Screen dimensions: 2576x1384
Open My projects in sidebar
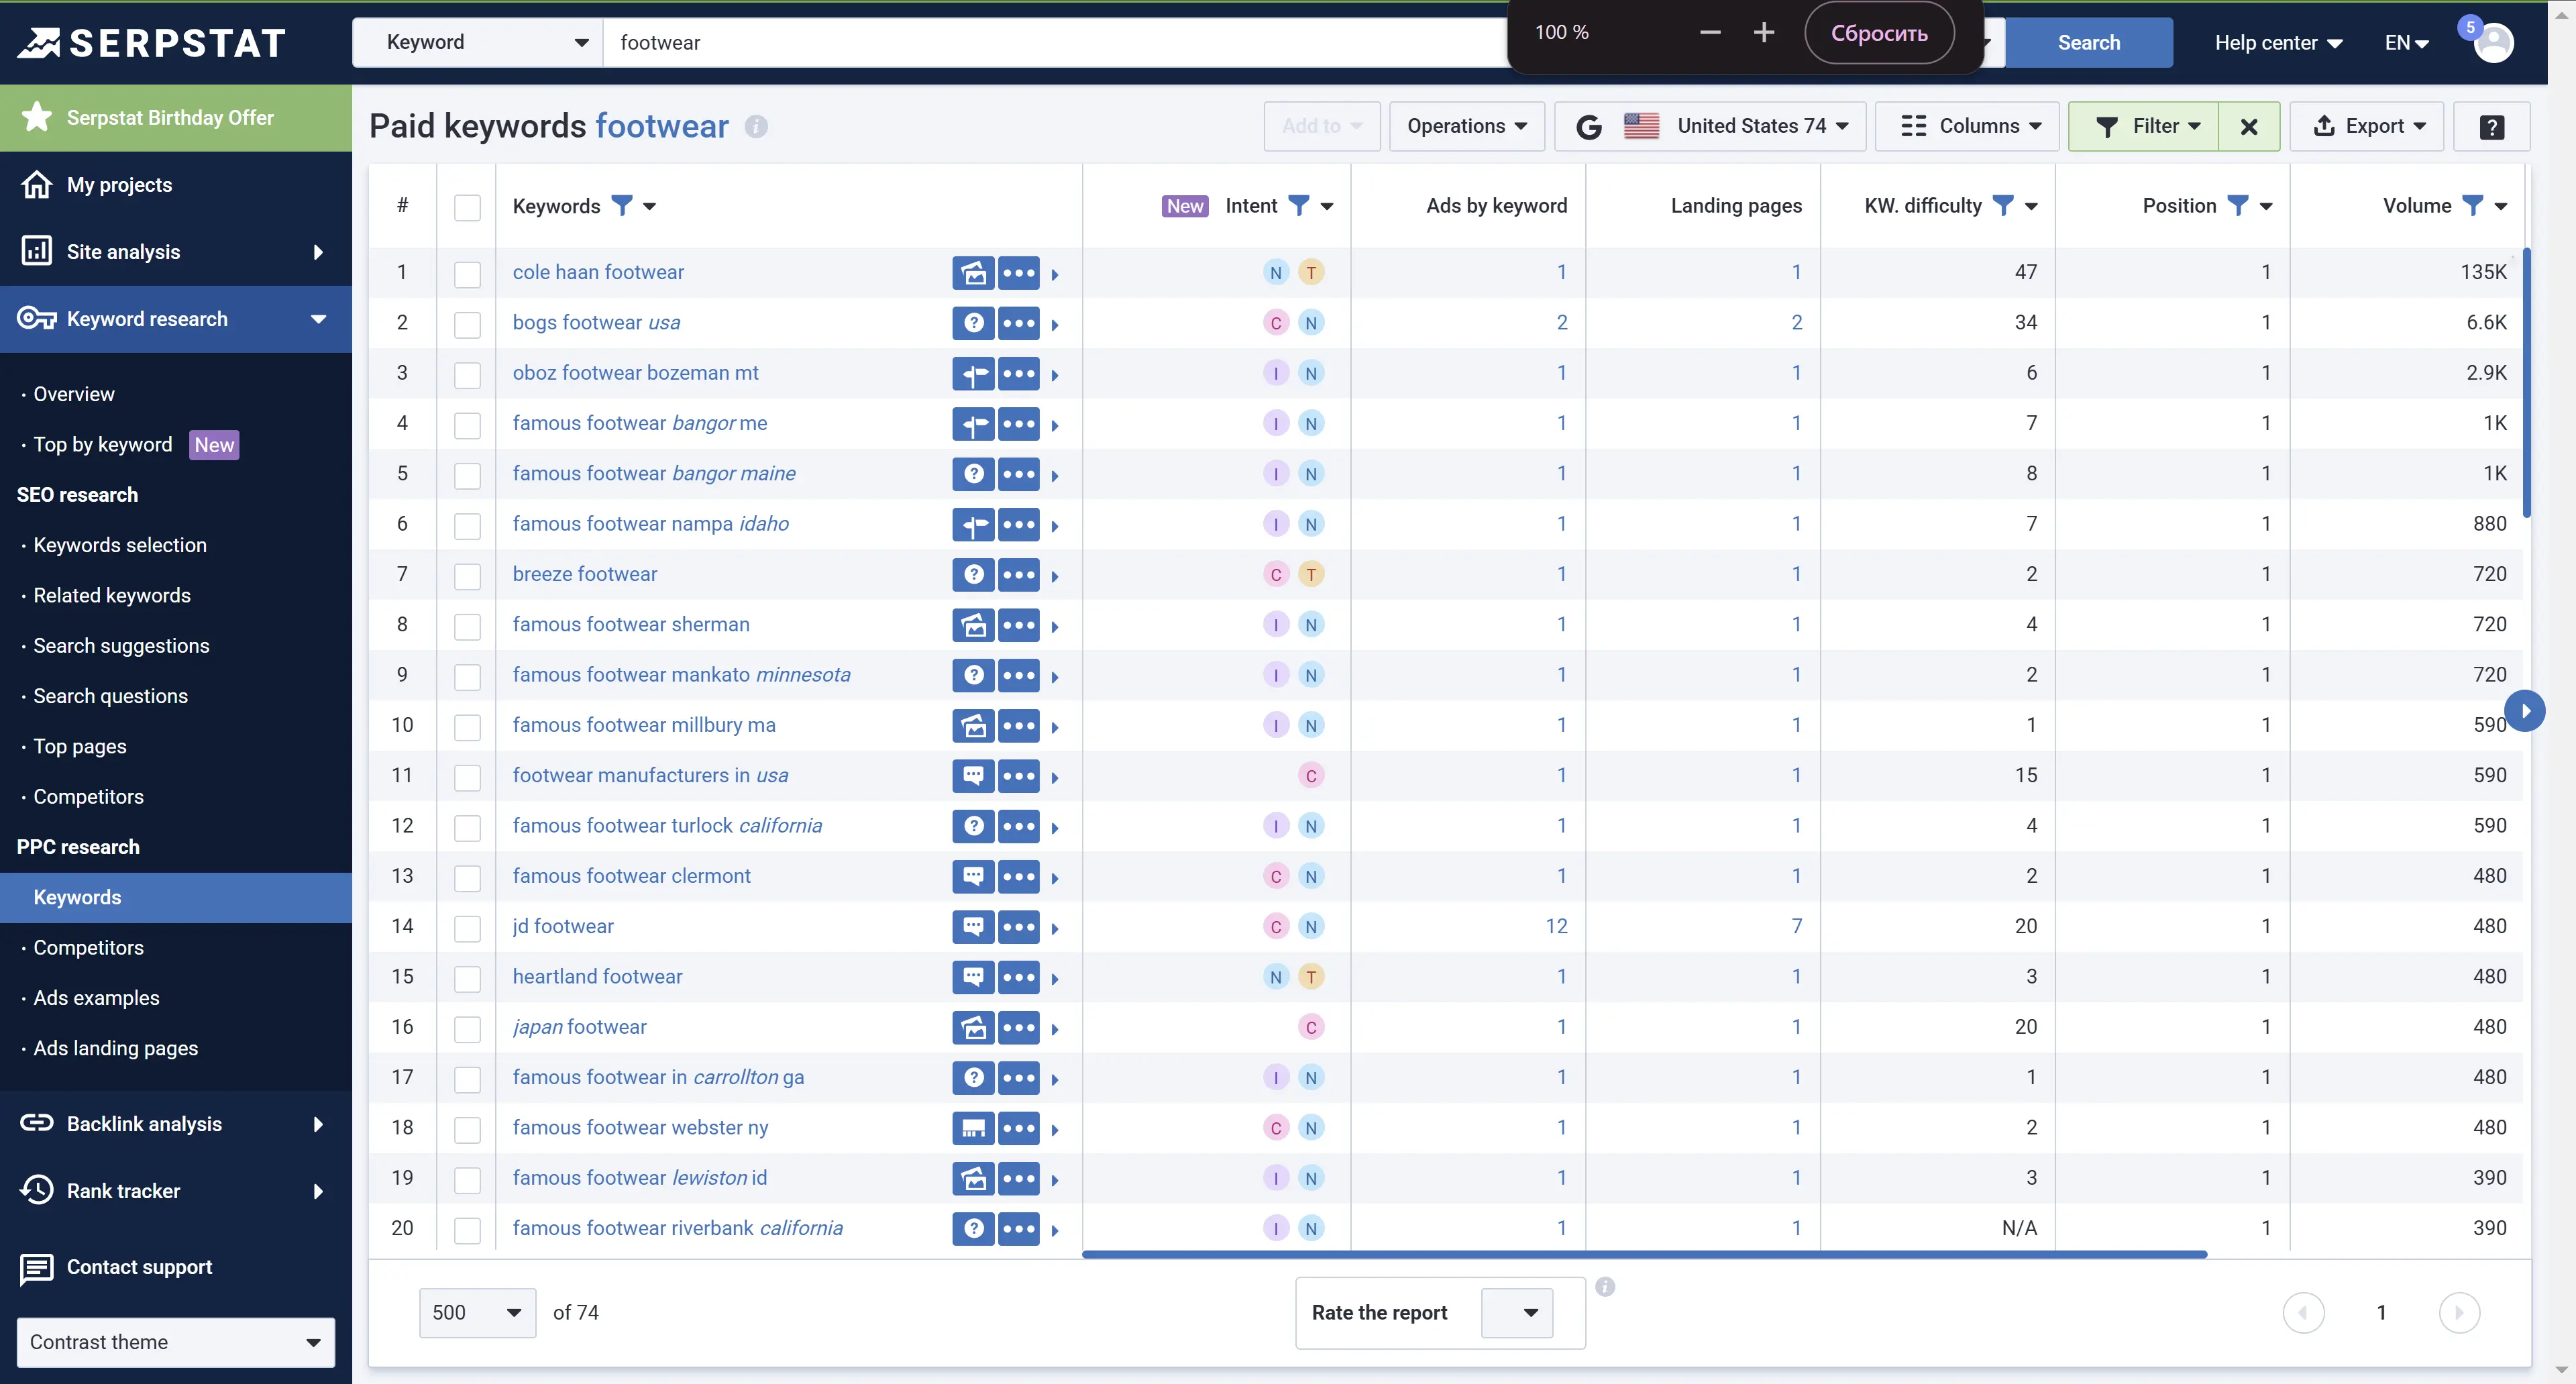tap(176, 185)
